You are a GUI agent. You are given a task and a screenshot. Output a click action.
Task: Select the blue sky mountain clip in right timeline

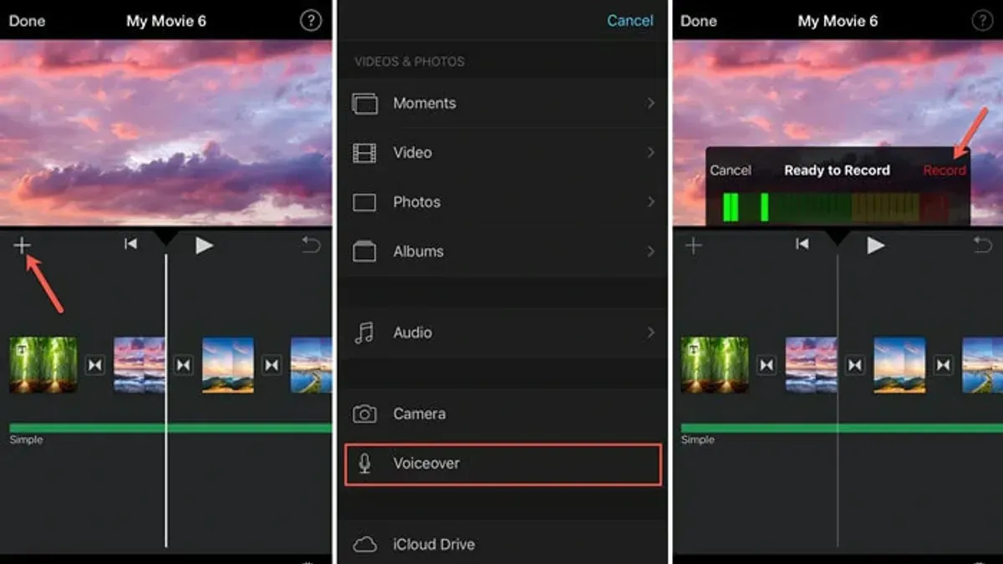coord(899,365)
